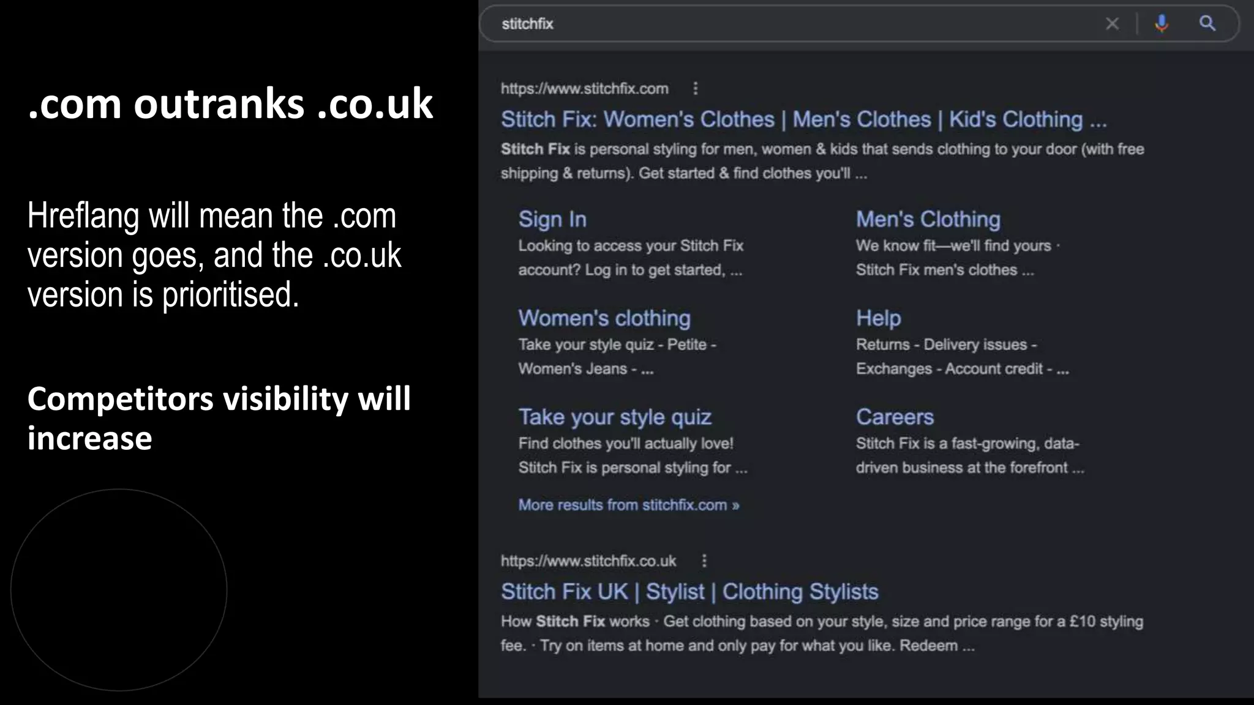Click 'Returns - Delivery issues' description

coord(963,357)
